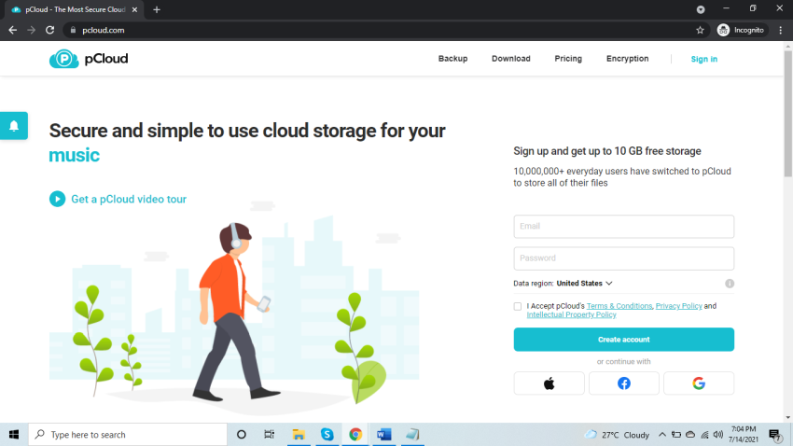This screenshot has height=446, width=793.
Task: Accept pCloud's terms checkbox
Action: [x=518, y=306]
